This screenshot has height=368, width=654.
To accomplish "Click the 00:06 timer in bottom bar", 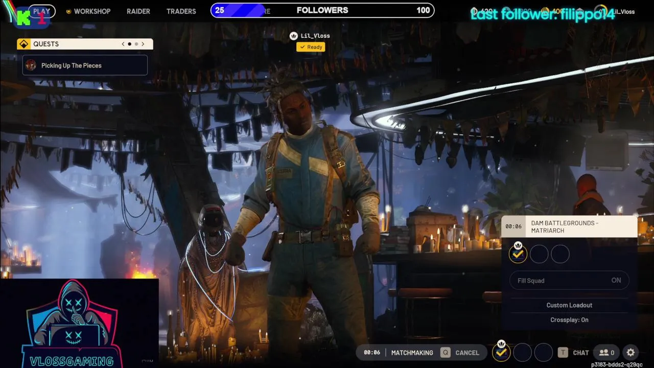I will 372,353.
